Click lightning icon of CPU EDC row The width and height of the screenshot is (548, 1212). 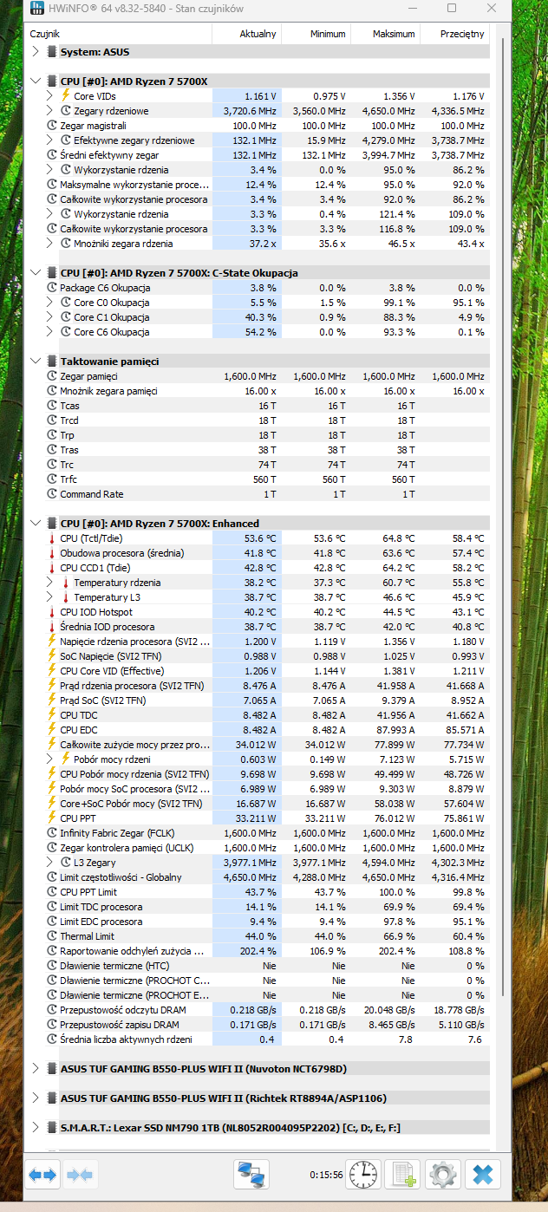coord(53,730)
